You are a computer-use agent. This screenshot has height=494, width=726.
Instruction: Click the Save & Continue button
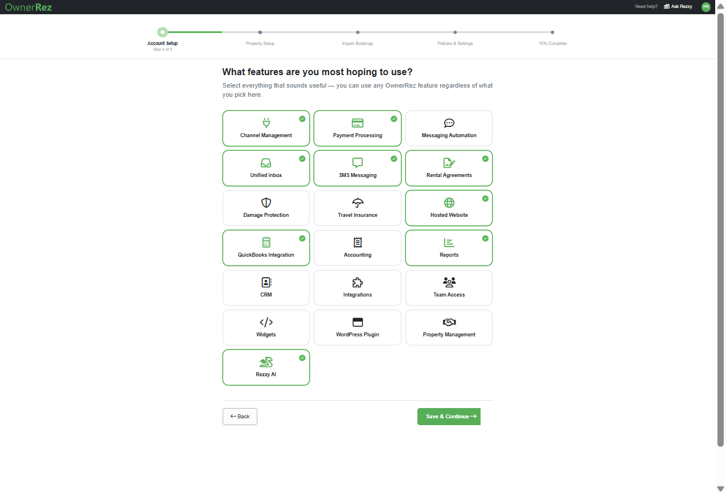(x=449, y=417)
